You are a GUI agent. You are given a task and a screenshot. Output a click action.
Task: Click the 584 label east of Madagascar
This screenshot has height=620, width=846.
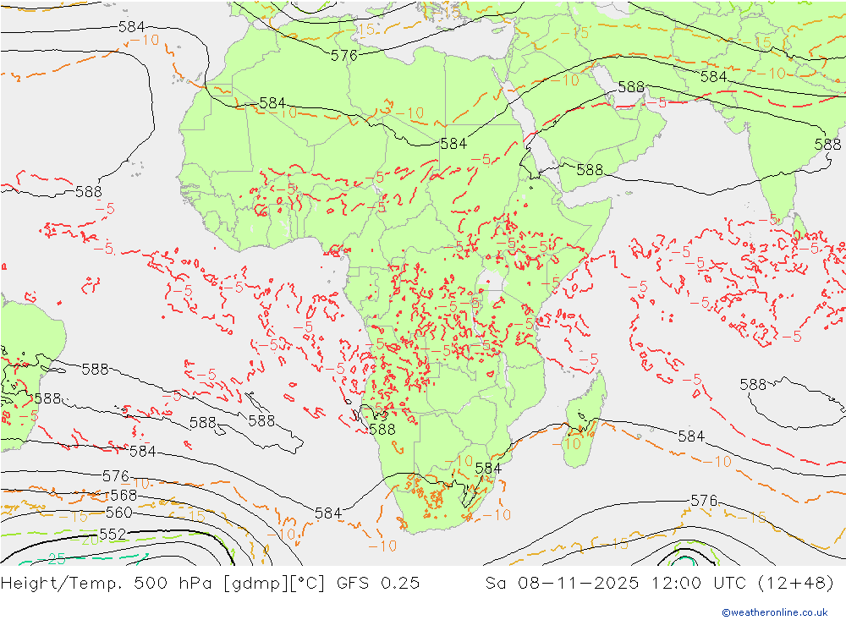coord(691,436)
